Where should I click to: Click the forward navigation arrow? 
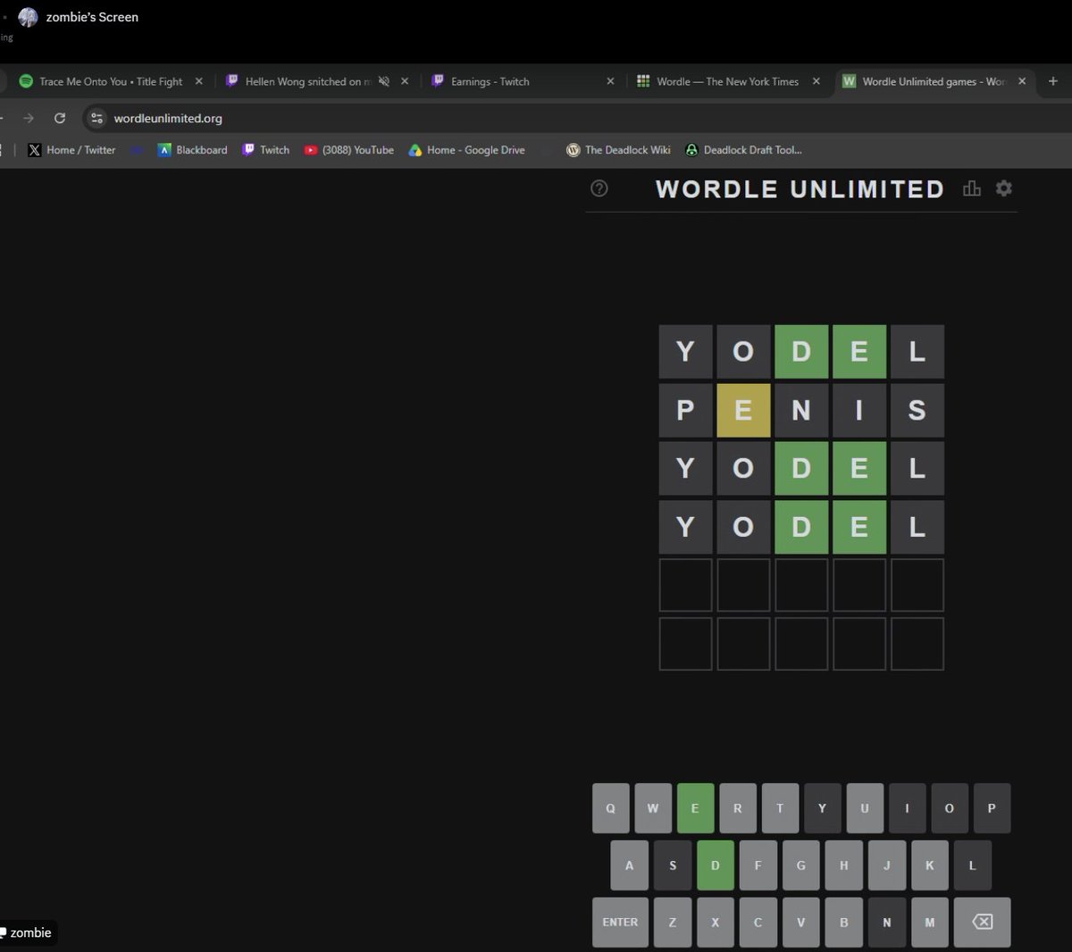[29, 118]
